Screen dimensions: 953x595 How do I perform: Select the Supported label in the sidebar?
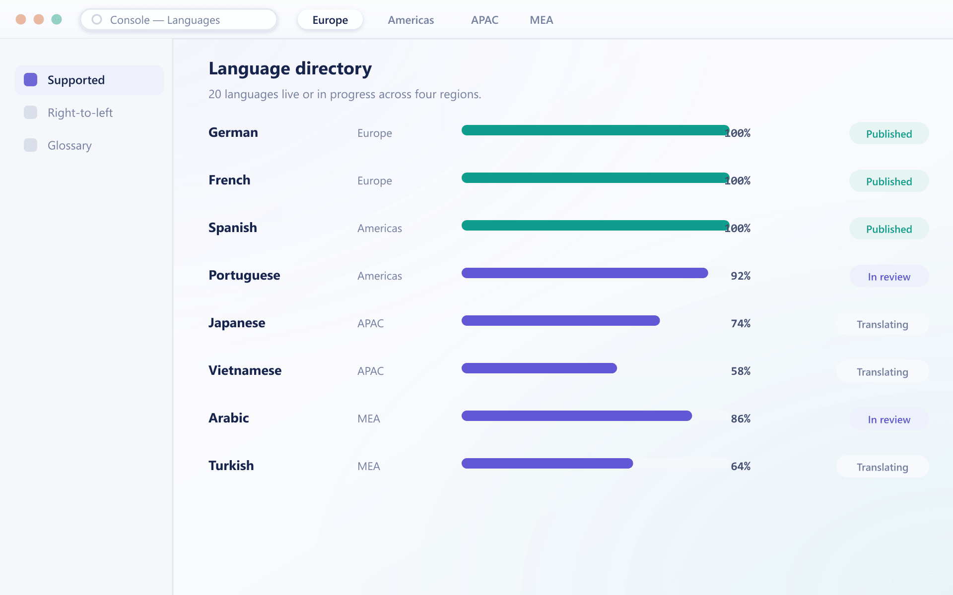pyautogui.click(x=76, y=80)
